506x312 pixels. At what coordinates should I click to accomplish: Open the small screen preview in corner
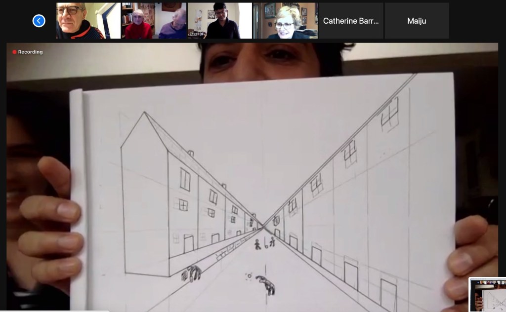487,295
